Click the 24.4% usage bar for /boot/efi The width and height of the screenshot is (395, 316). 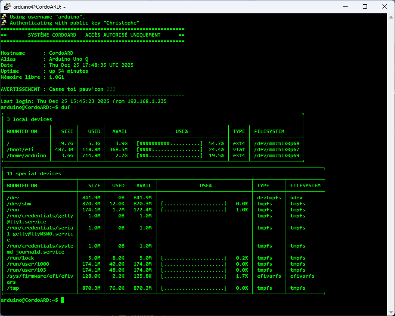pos(169,149)
